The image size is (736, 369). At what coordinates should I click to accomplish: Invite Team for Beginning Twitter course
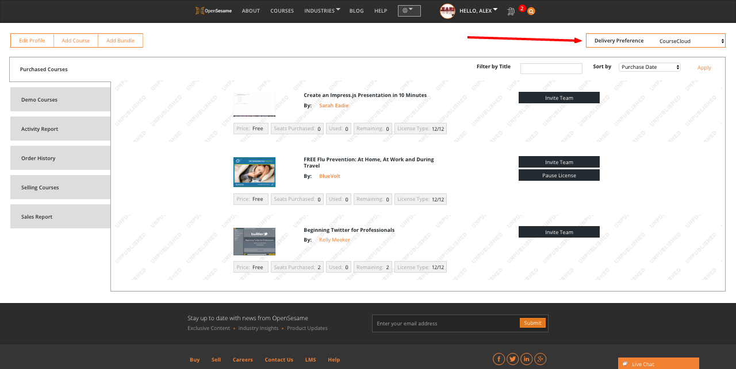(559, 232)
